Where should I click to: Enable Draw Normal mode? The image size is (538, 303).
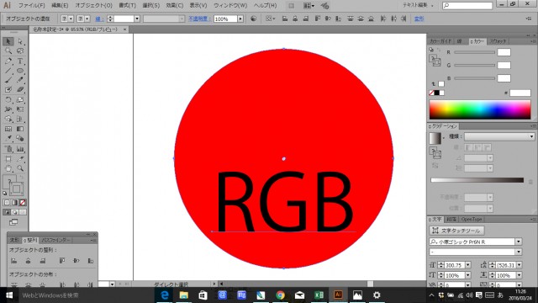click(7, 212)
